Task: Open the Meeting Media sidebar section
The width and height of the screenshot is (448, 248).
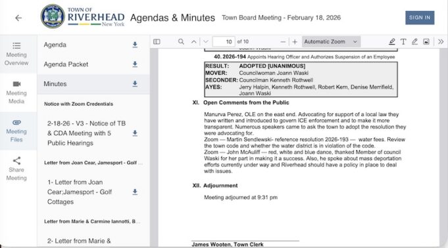Action: click(16, 93)
